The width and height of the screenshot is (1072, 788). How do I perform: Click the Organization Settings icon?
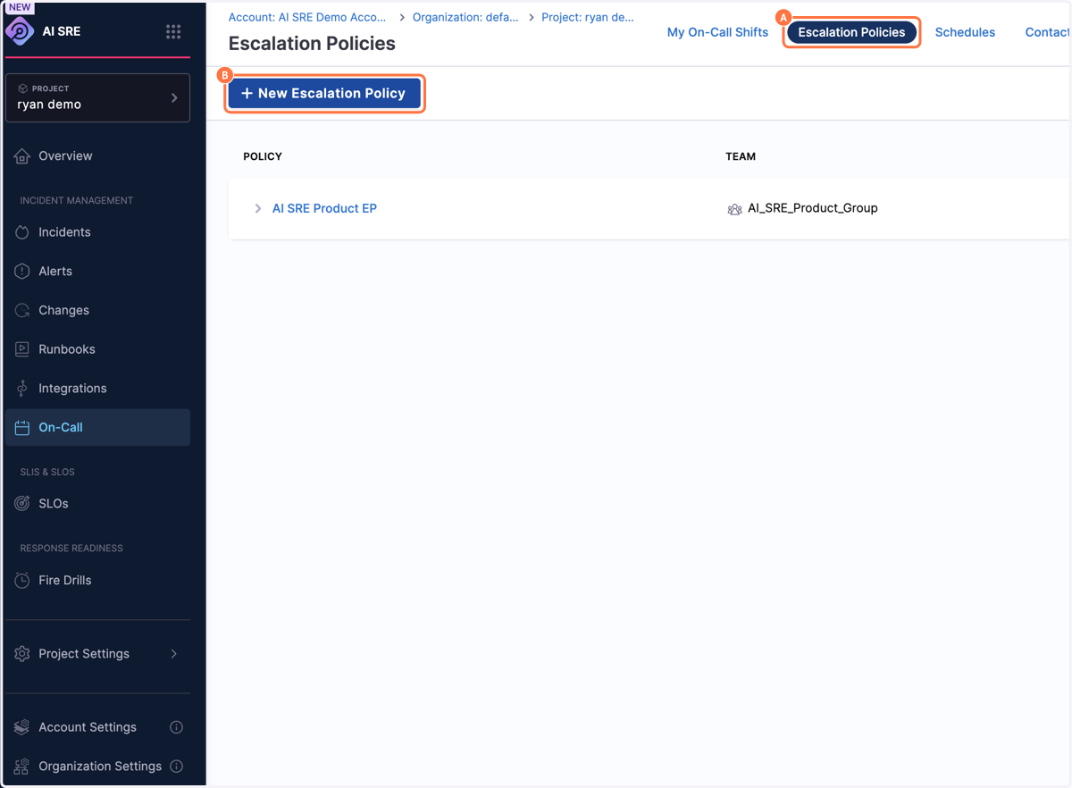[x=22, y=767]
